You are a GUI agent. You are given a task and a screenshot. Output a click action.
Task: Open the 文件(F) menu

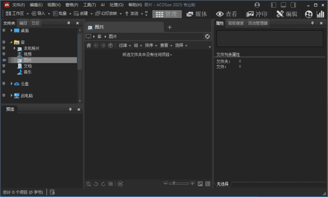[x=18, y=5]
